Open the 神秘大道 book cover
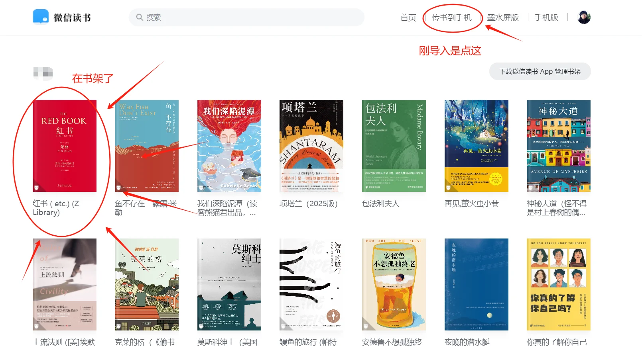The height and width of the screenshot is (346, 642). [559, 146]
